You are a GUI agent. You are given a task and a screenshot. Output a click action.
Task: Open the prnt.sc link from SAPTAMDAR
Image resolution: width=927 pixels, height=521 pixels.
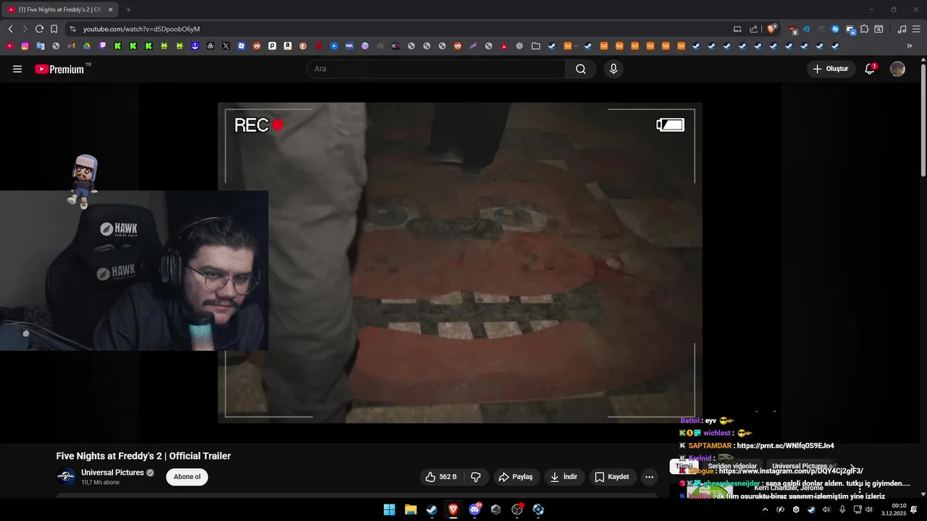pyautogui.click(x=785, y=446)
